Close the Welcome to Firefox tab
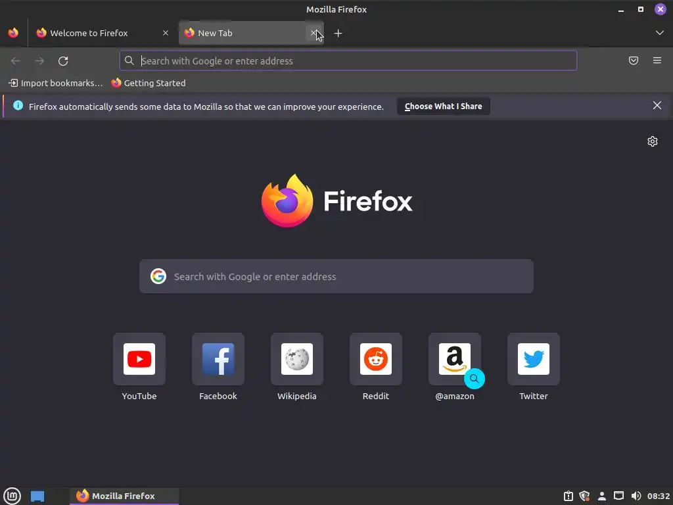Screen dimensions: 673x505 (166, 33)
